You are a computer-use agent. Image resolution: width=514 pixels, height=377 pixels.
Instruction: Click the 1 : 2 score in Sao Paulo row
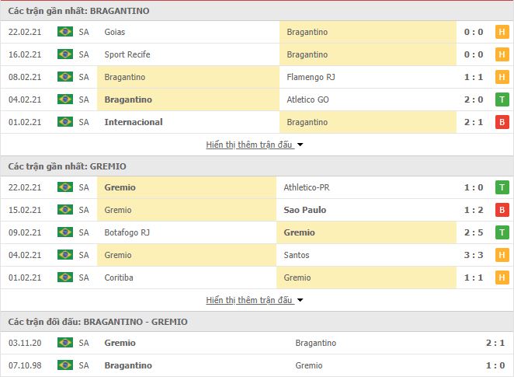point(474,210)
